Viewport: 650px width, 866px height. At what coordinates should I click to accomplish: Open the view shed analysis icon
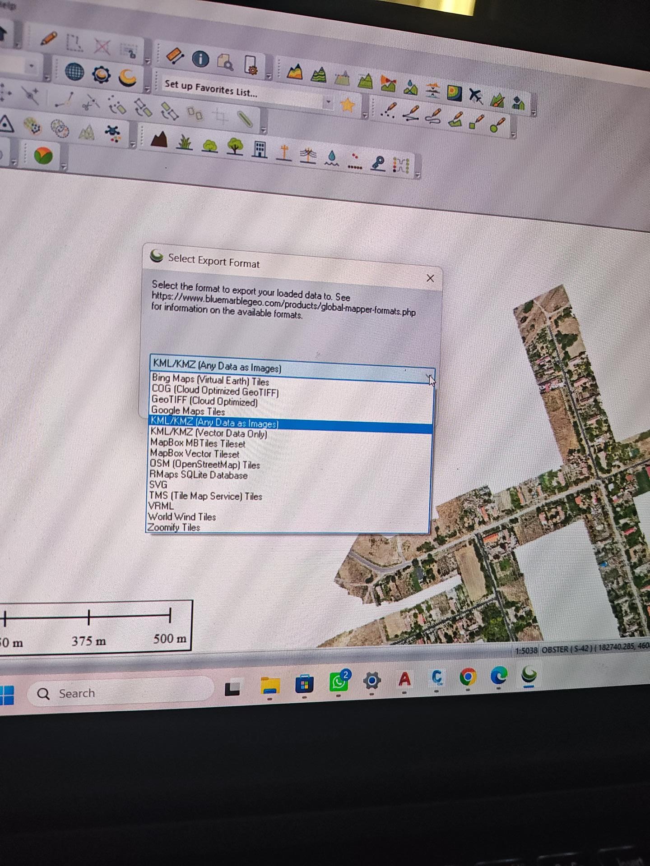pos(388,84)
